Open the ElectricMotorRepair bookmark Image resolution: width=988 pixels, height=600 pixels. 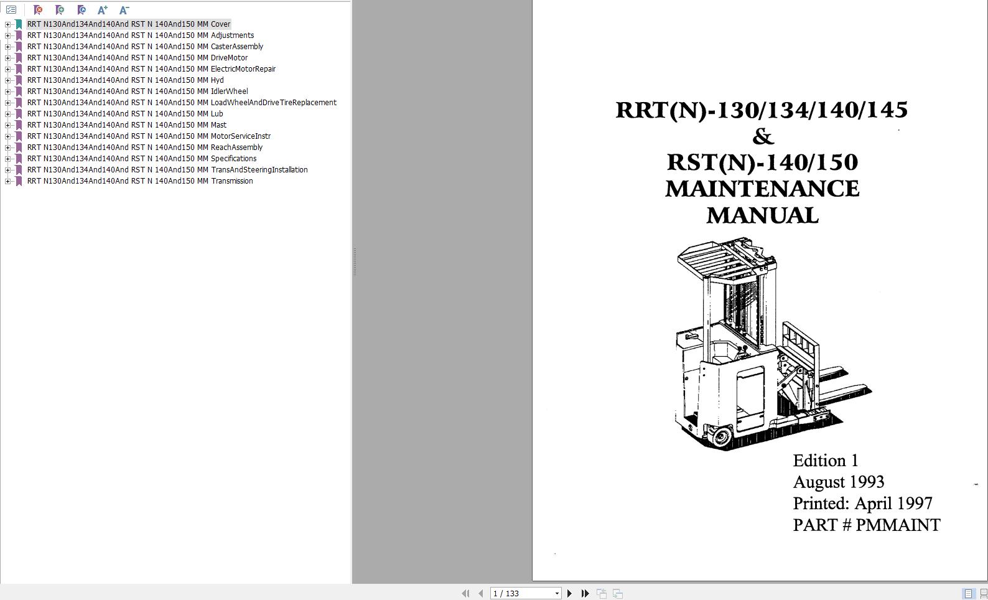(151, 69)
